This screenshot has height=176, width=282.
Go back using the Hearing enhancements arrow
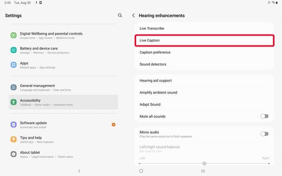(x=133, y=15)
